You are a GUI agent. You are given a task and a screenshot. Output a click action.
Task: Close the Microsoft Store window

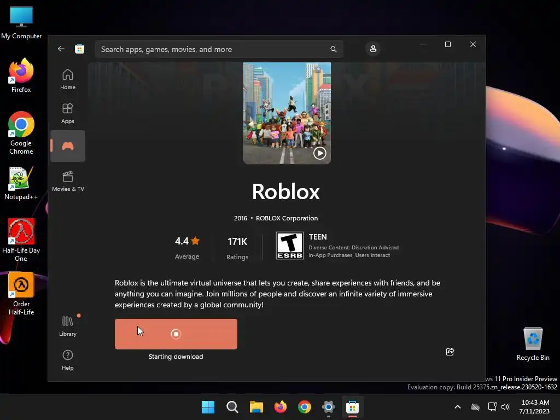[473, 44]
